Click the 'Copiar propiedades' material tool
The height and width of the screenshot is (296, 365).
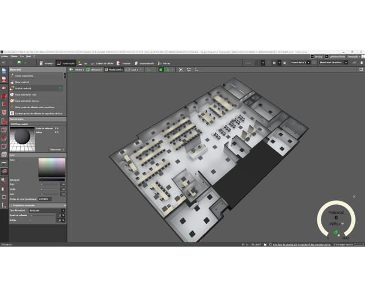[x=25, y=76]
